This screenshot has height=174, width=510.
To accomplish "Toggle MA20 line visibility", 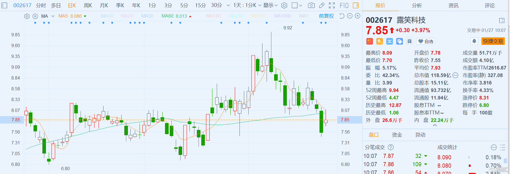I will point(127,16).
